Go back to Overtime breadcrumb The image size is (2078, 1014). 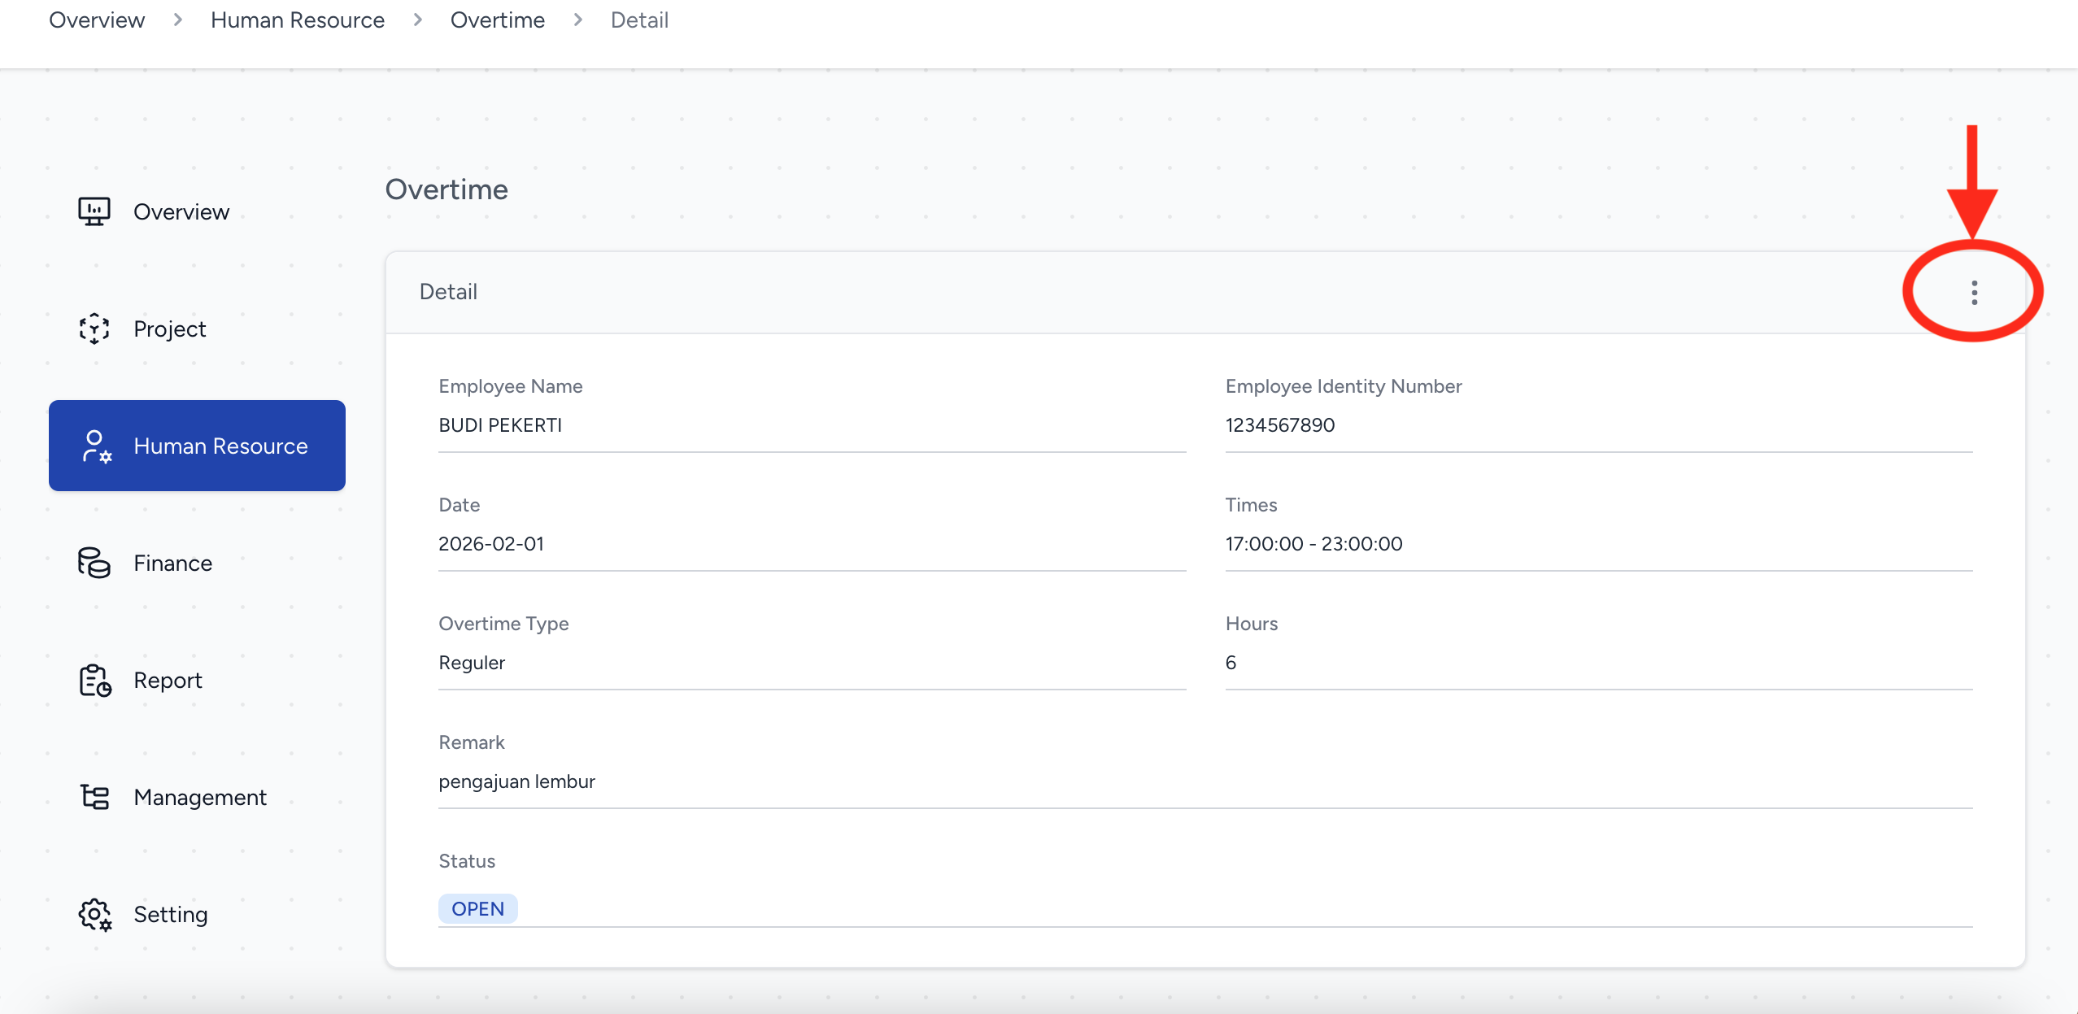coord(498,20)
